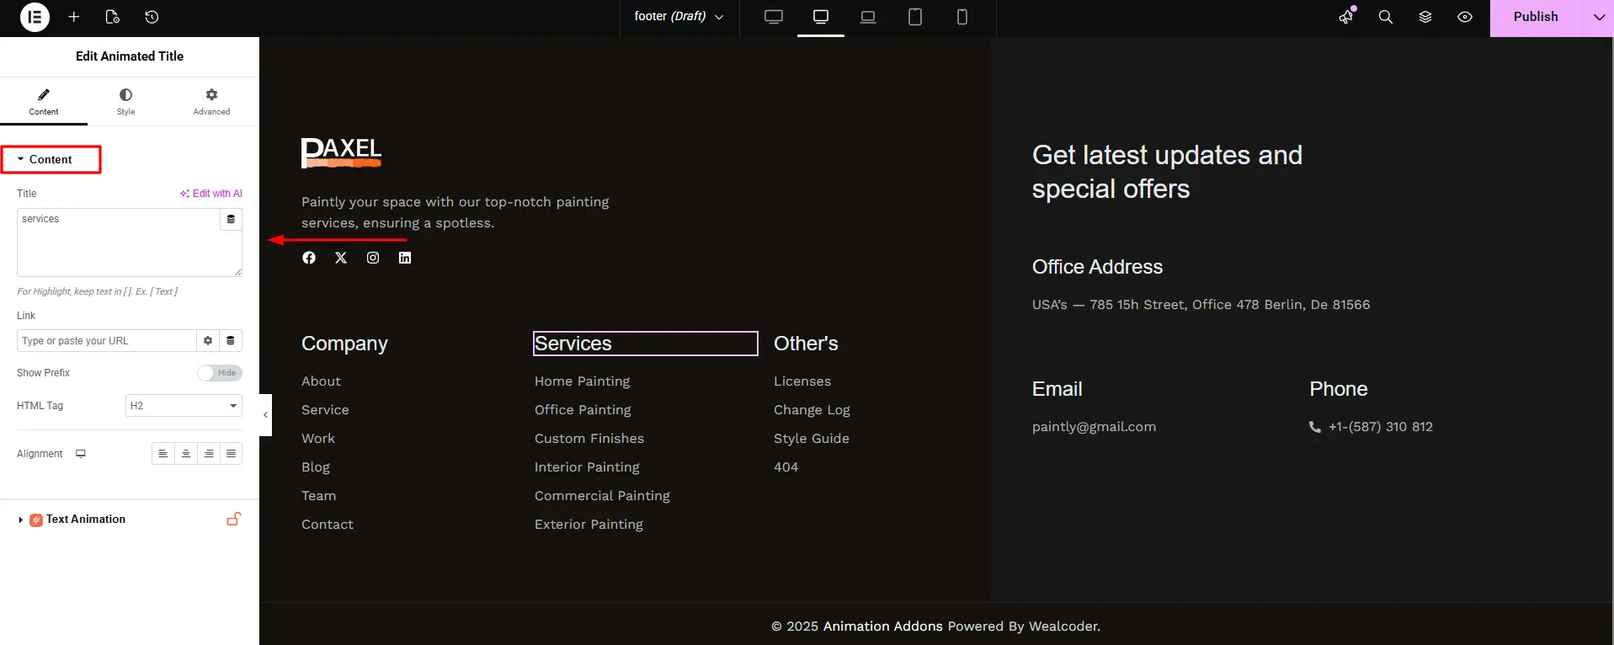Publish the footer template
The height and width of the screenshot is (645, 1614).
pyautogui.click(x=1536, y=17)
